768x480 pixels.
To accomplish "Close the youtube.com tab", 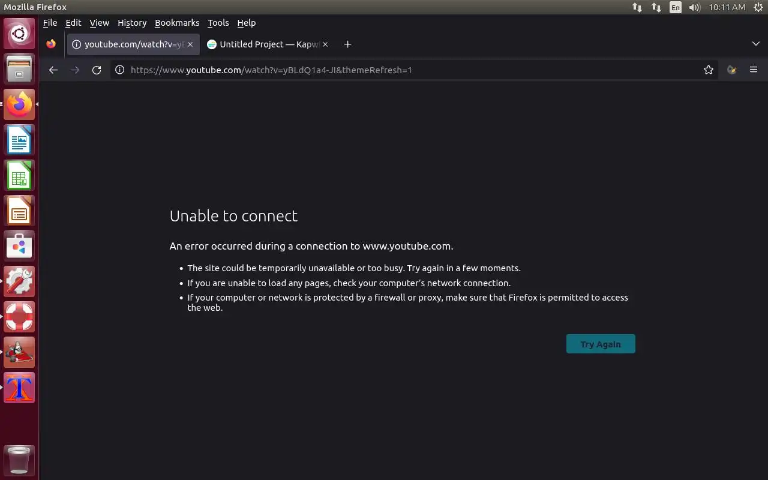I will [x=190, y=44].
